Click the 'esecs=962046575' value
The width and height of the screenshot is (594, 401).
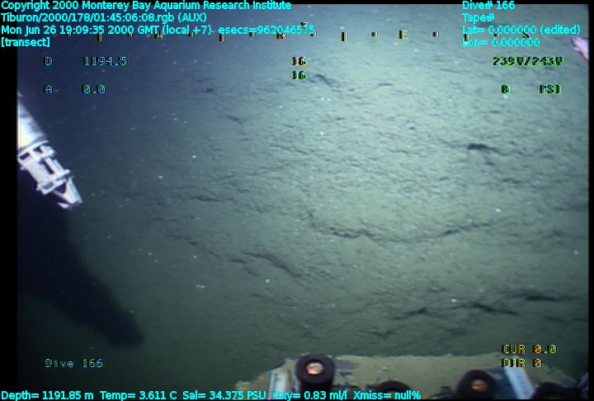click(x=266, y=30)
